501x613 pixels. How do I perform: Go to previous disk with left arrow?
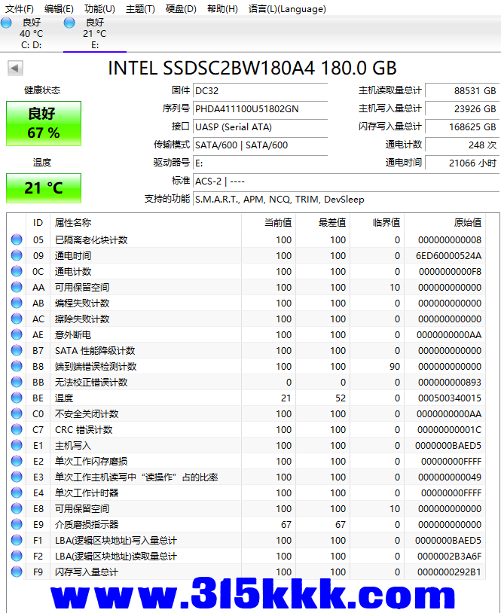pyautogui.click(x=15, y=68)
